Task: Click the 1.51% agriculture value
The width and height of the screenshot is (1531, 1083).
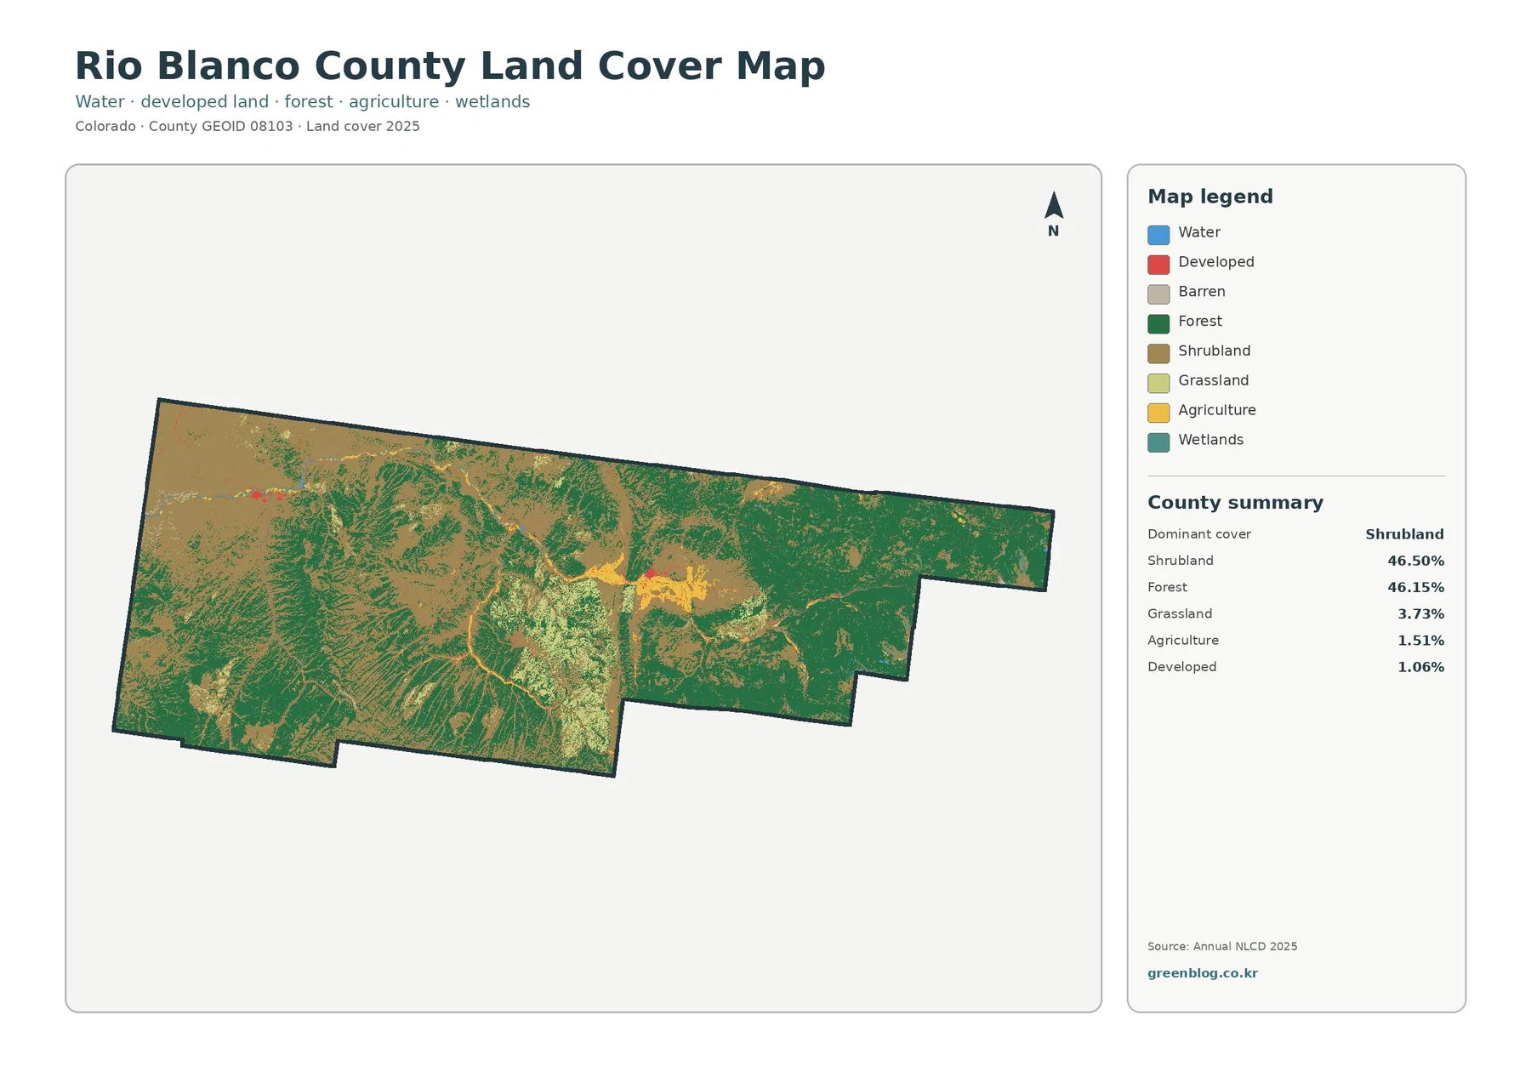Action: click(1421, 641)
